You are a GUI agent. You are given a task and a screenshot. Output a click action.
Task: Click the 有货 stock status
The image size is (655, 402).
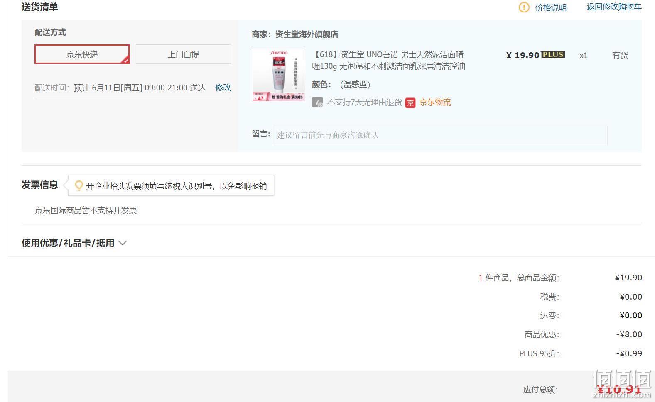point(620,56)
